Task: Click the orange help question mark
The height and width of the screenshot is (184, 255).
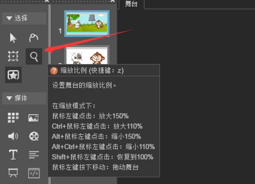Action: (54, 71)
